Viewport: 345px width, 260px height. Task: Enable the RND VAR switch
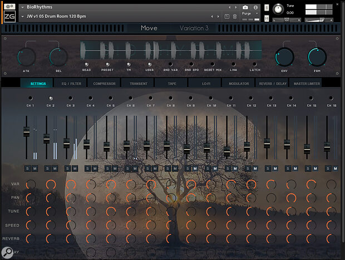coord(170,64)
